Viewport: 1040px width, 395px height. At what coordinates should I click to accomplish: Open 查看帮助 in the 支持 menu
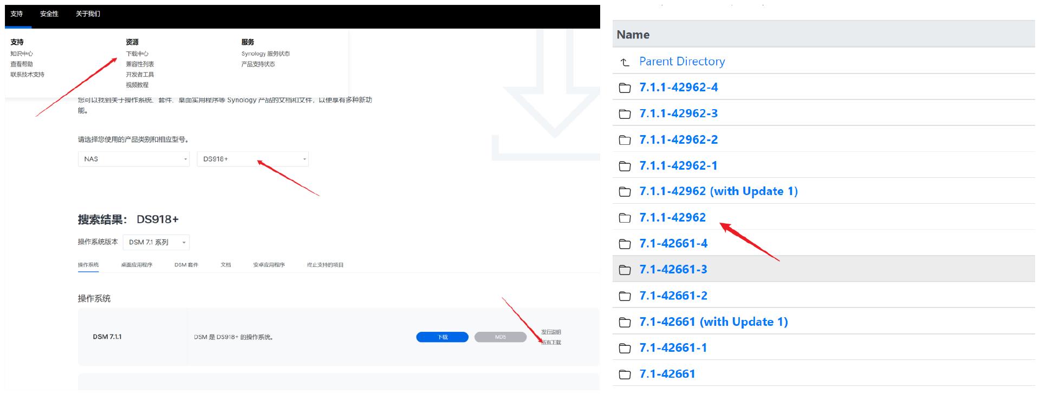tap(22, 64)
